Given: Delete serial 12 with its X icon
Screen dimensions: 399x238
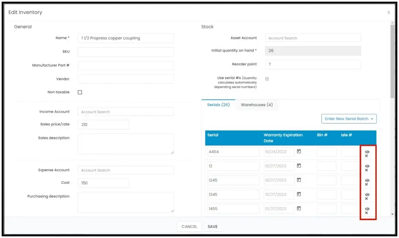Looking at the screenshot, I should [x=366, y=170].
